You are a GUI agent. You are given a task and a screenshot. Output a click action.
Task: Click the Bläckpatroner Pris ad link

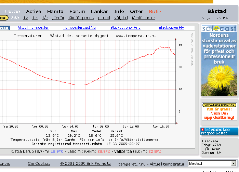pos(125,27)
